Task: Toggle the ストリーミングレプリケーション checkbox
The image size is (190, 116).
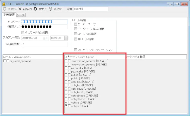Action: (75, 50)
